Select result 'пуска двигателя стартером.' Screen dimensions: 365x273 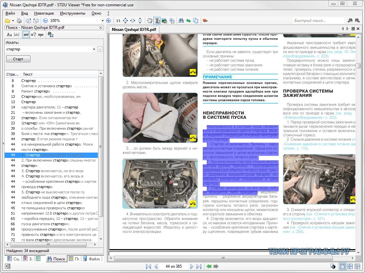[x=51, y=224]
